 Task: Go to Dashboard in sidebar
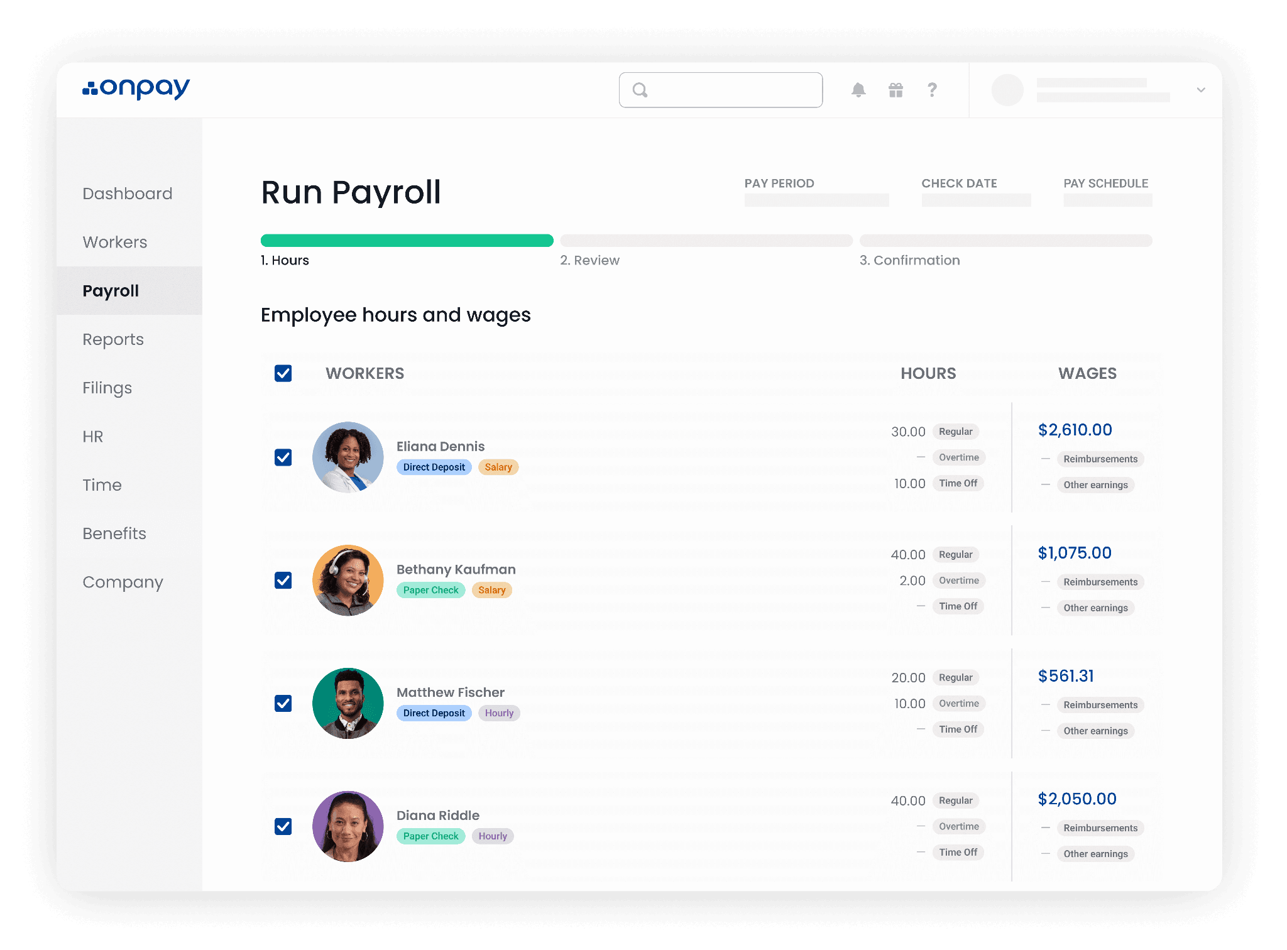pyautogui.click(x=128, y=194)
